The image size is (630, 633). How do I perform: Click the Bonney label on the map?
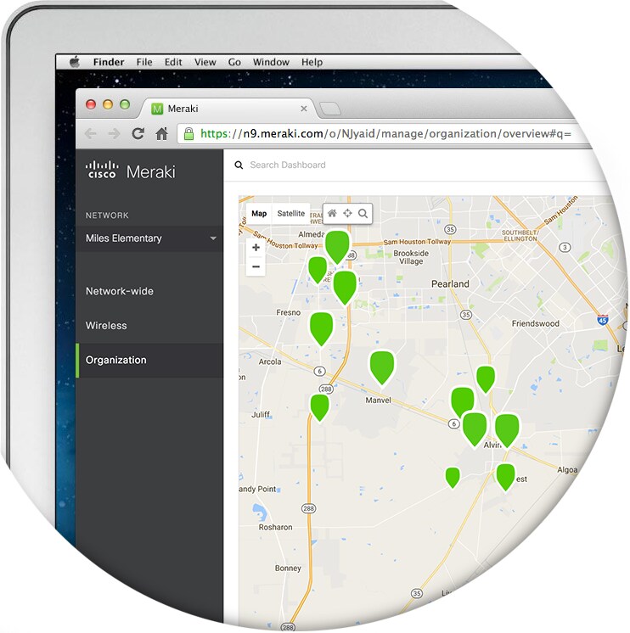(288, 568)
